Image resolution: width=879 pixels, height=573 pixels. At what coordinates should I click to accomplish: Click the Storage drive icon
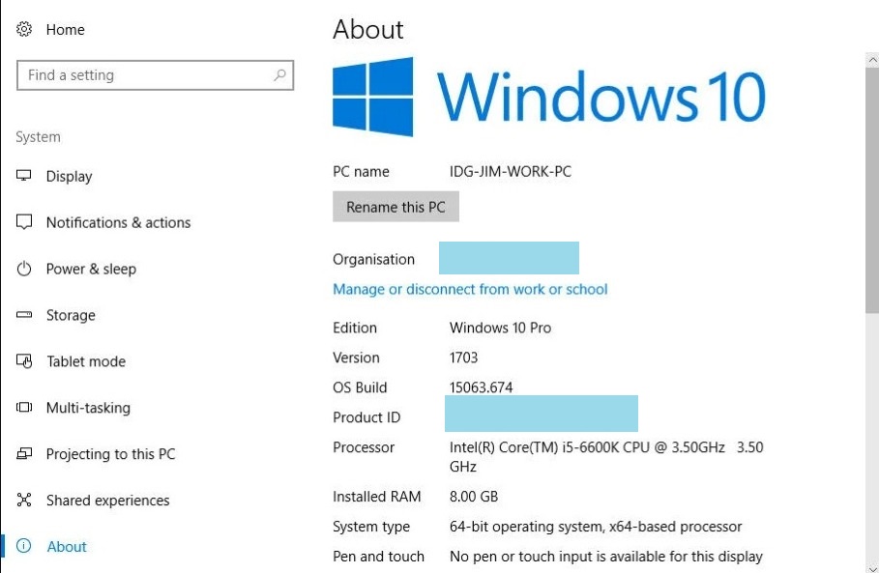(x=24, y=315)
